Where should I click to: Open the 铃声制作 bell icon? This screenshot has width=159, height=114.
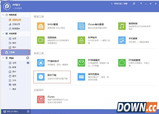[x=81, y=40]
